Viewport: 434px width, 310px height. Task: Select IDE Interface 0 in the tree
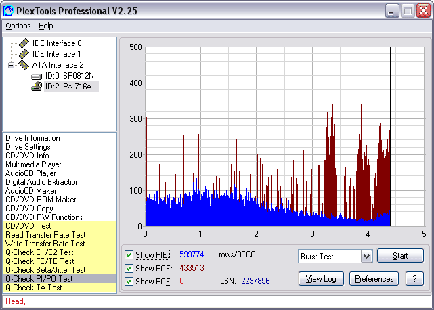tap(57, 43)
